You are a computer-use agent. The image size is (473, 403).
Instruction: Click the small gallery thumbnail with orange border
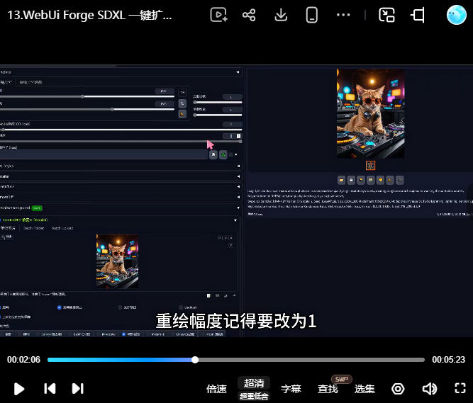click(370, 165)
